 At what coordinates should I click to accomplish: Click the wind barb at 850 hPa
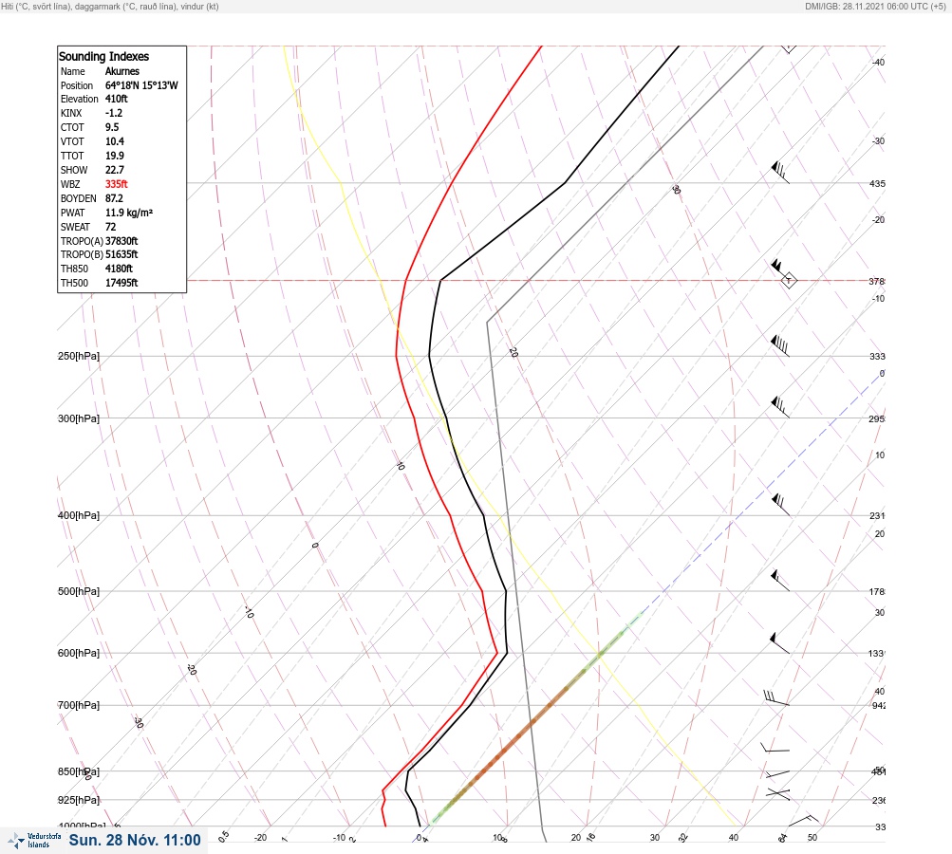pyautogui.click(x=777, y=774)
